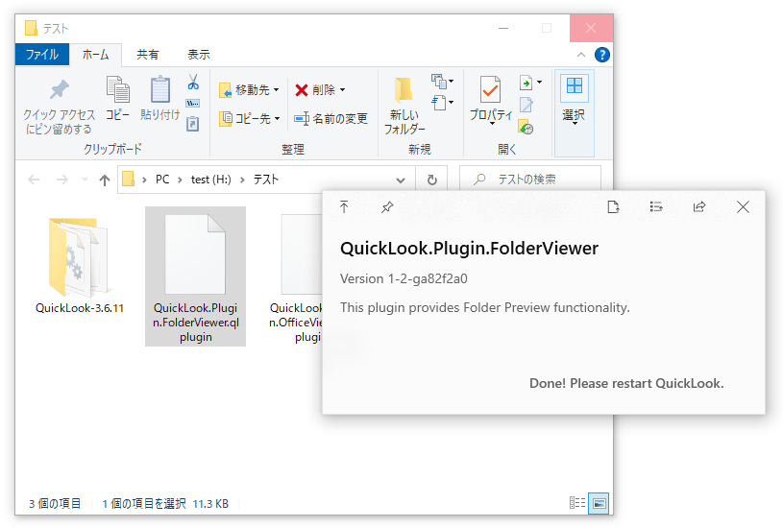Pin the QuickLook preview window
Viewport: 783px width, 528px height.
tap(387, 206)
